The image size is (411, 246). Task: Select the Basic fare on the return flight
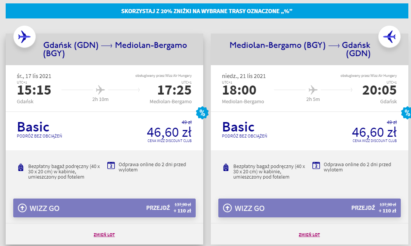(238, 127)
